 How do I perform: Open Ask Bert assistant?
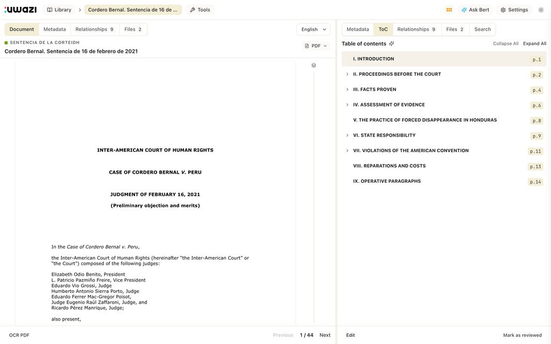coord(475,10)
